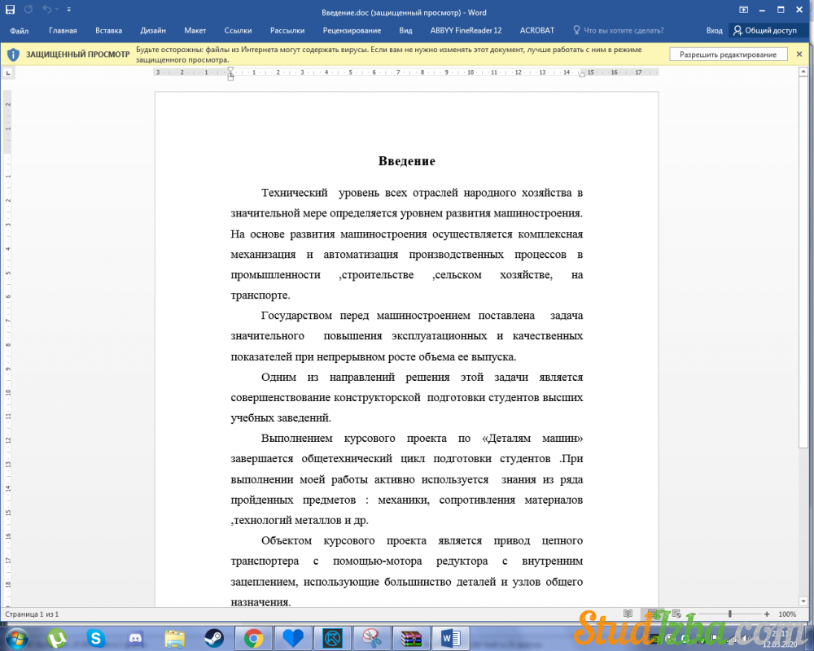Open uTorrent from the taskbar
The image size is (814, 651).
tap(57, 638)
